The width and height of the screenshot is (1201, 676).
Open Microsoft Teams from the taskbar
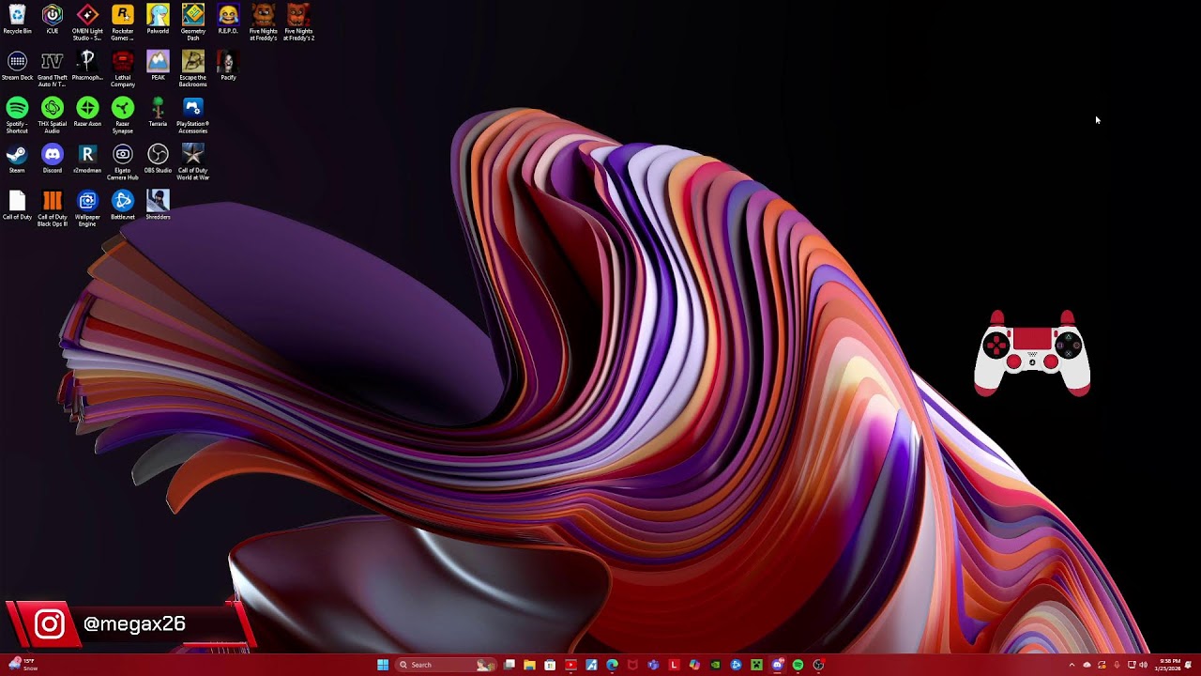[x=653, y=665]
